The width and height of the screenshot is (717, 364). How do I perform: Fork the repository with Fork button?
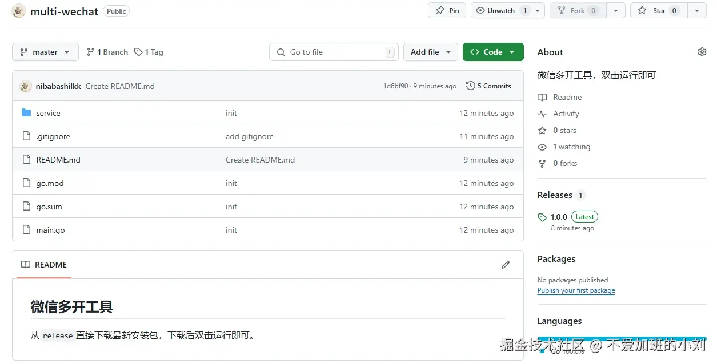pyautogui.click(x=578, y=10)
